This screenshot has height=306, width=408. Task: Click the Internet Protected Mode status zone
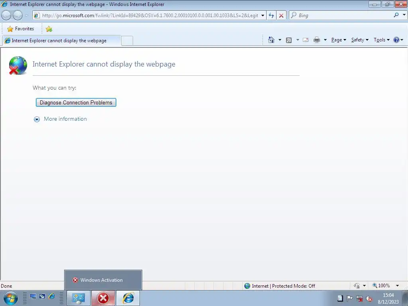pyautogui.click(x=280, y=286)
